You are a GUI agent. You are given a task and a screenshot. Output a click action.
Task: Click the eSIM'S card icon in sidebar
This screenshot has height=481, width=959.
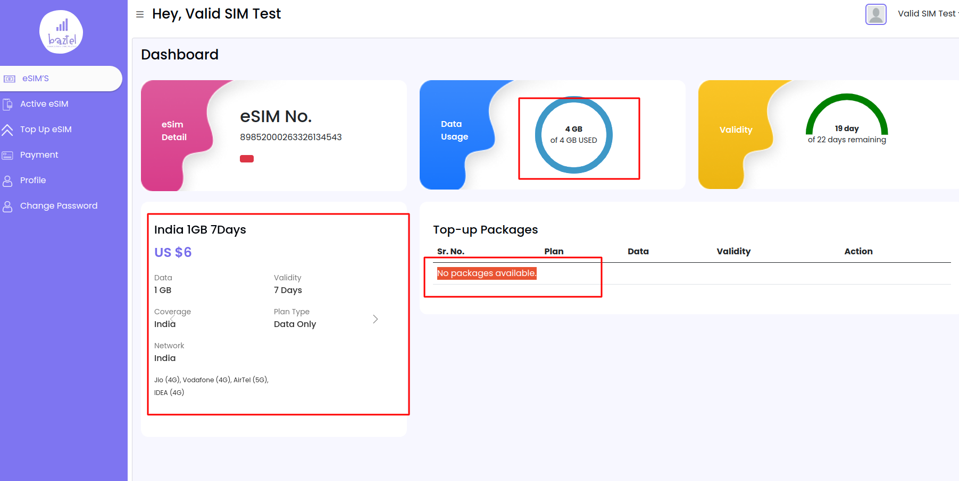(10, 79)
